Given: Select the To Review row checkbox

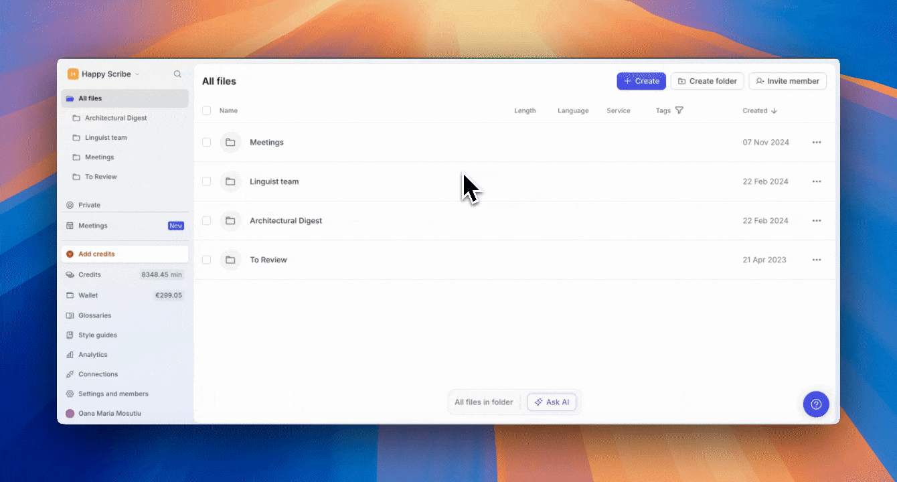Looking at the screenshot, I should (206, 260).
